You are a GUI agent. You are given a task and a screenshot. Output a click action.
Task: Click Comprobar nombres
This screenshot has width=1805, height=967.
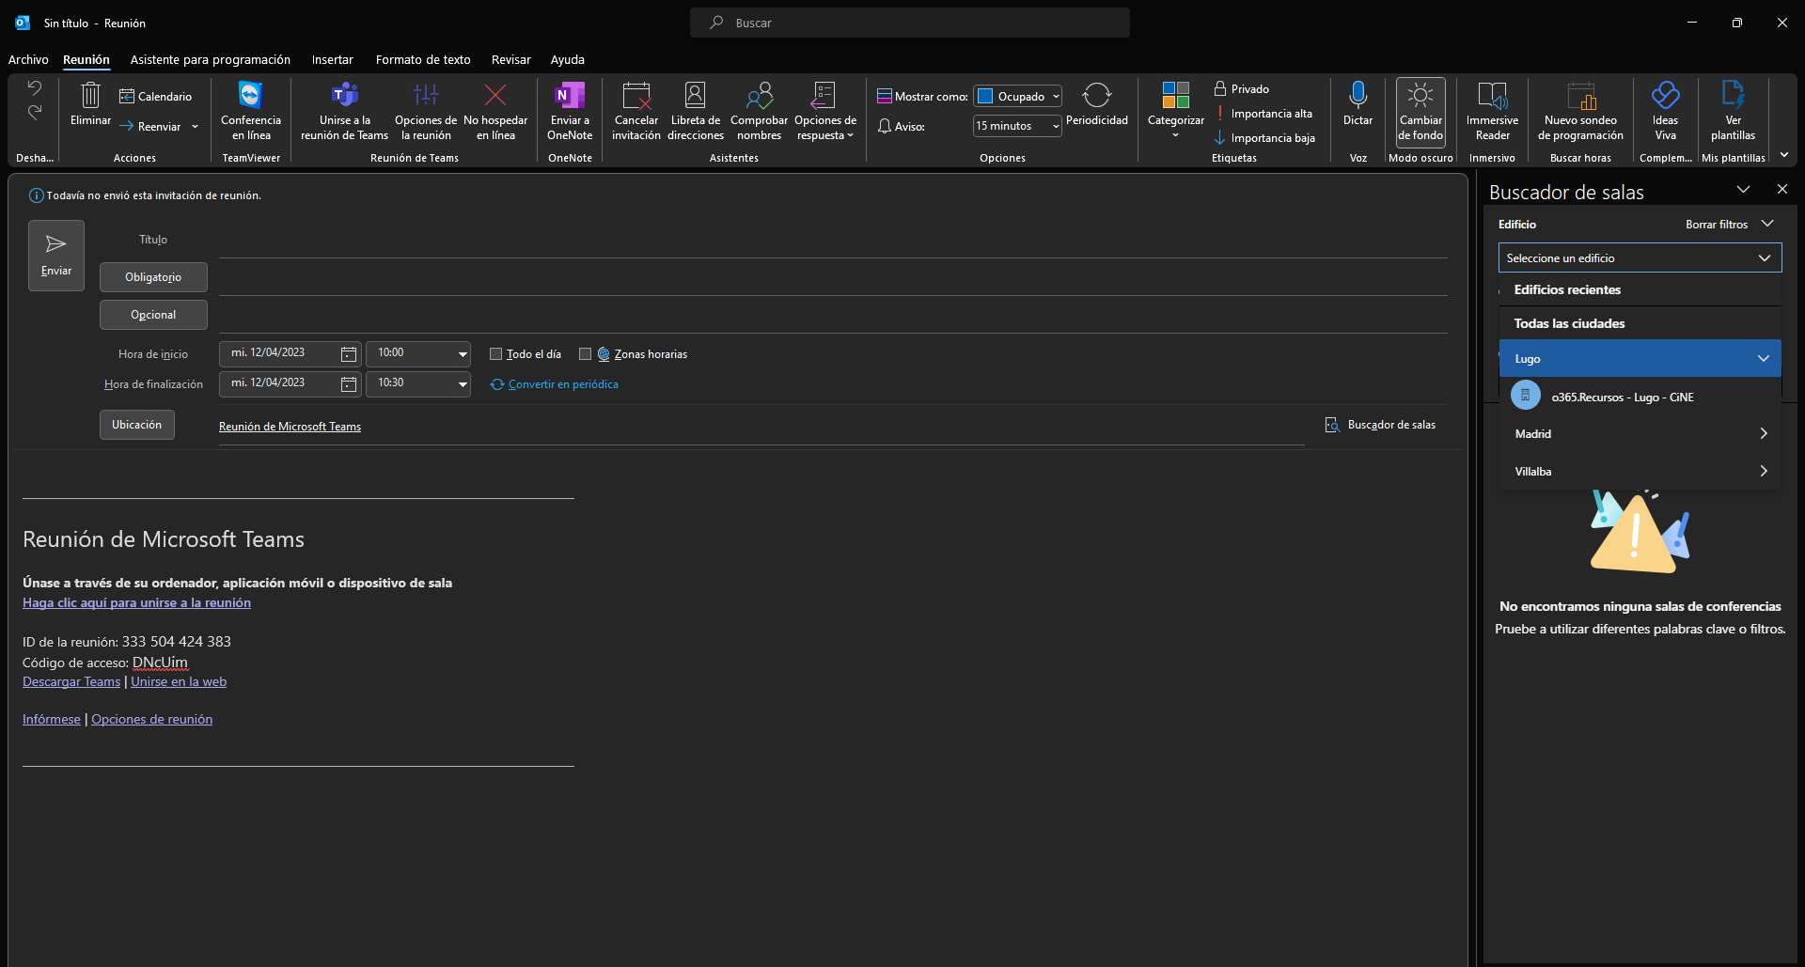pos(759,111)
